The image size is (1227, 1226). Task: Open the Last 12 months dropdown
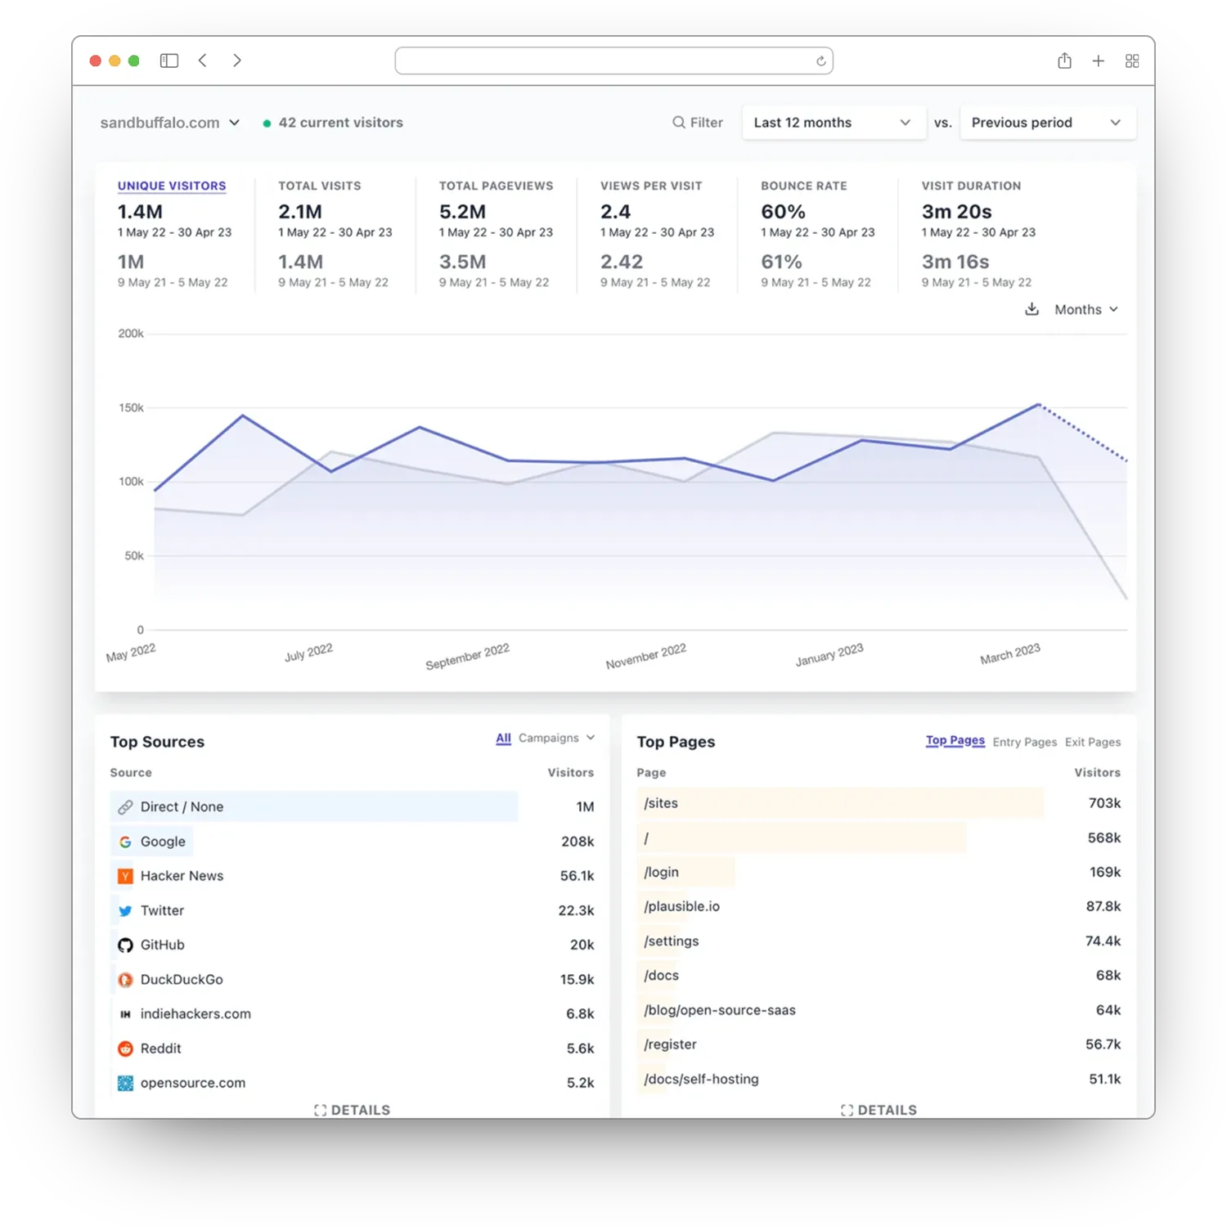click(x=833, y=122)
